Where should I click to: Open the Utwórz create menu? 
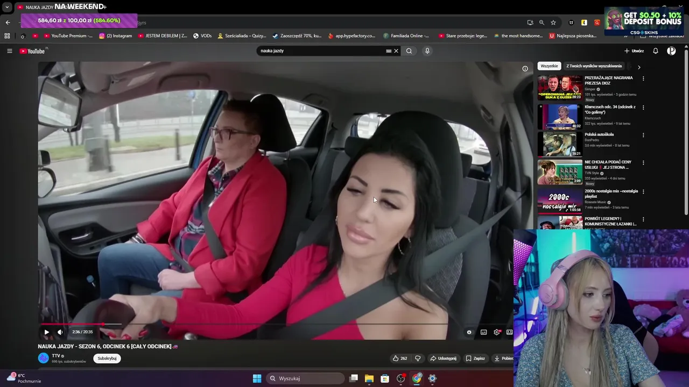coord(634,51)
